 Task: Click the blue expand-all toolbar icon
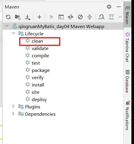click(x=111, y=17)
